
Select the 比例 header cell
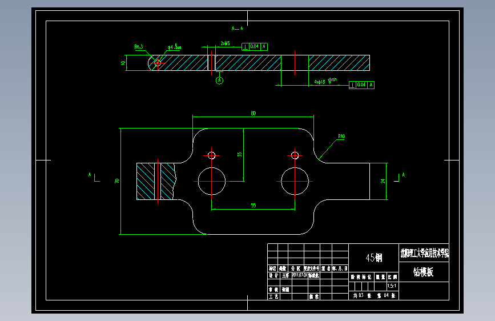tap(392, 277)
